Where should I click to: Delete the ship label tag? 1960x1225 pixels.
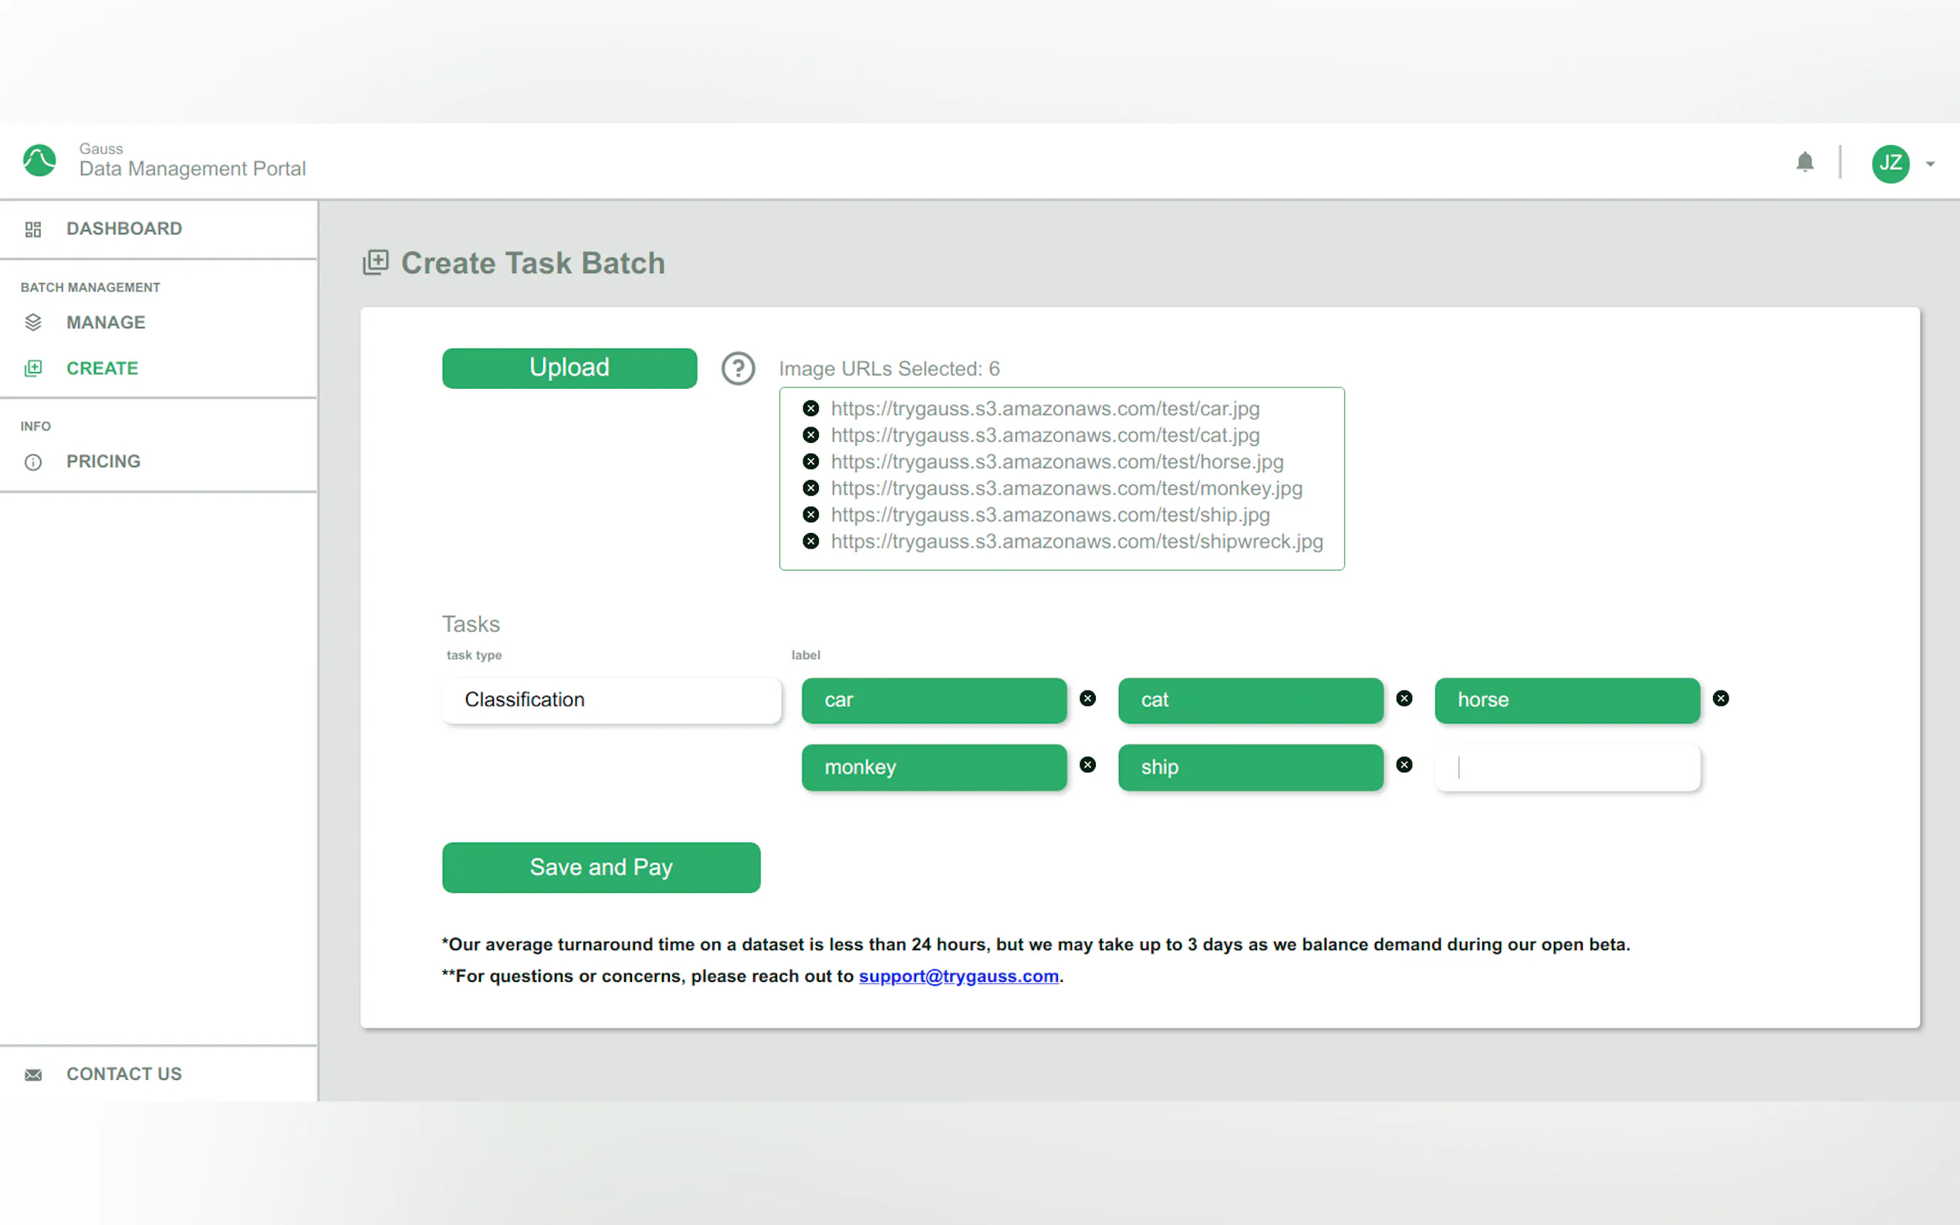[1404, 764]
